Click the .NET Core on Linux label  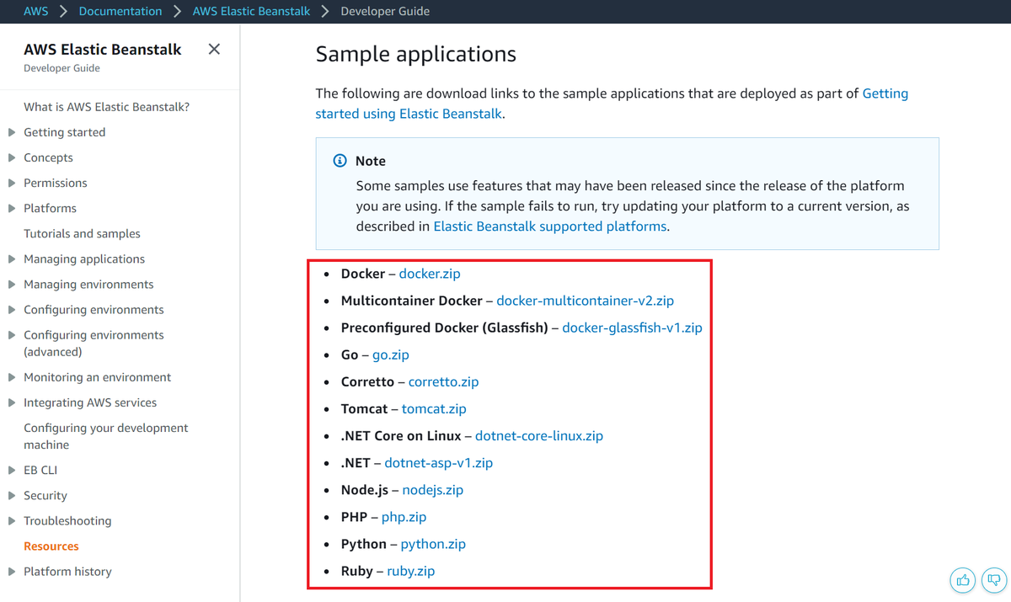401,435
